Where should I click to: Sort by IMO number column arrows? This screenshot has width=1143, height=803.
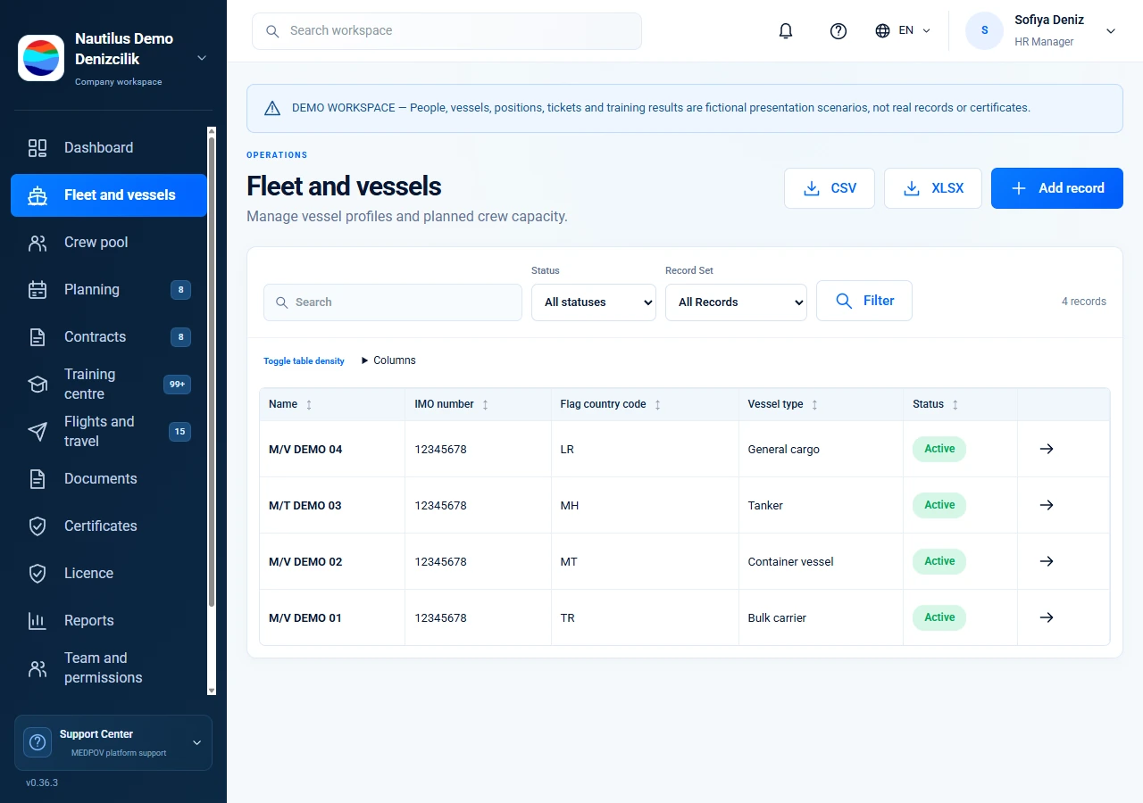485,404
